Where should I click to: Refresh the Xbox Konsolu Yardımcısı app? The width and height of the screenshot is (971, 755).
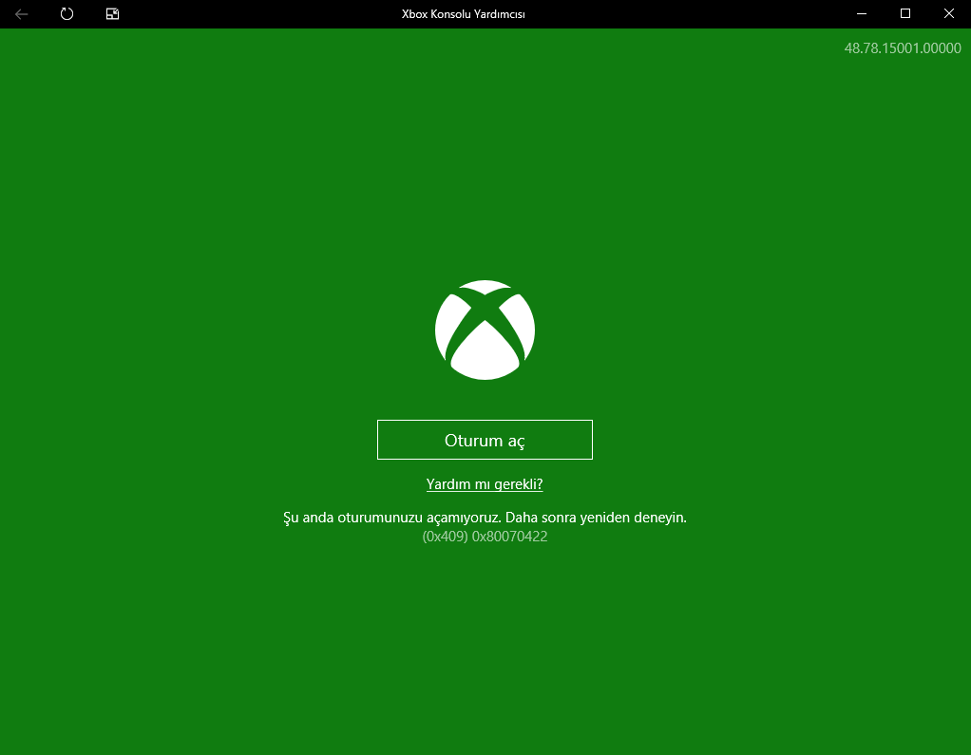pyautogui.click(x=67, y=13)
